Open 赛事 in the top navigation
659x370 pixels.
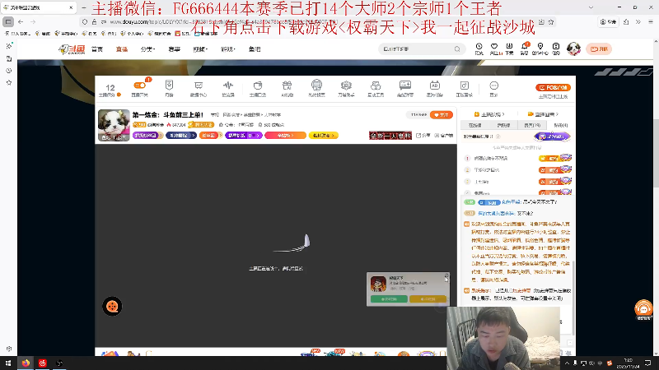[174, 49]
